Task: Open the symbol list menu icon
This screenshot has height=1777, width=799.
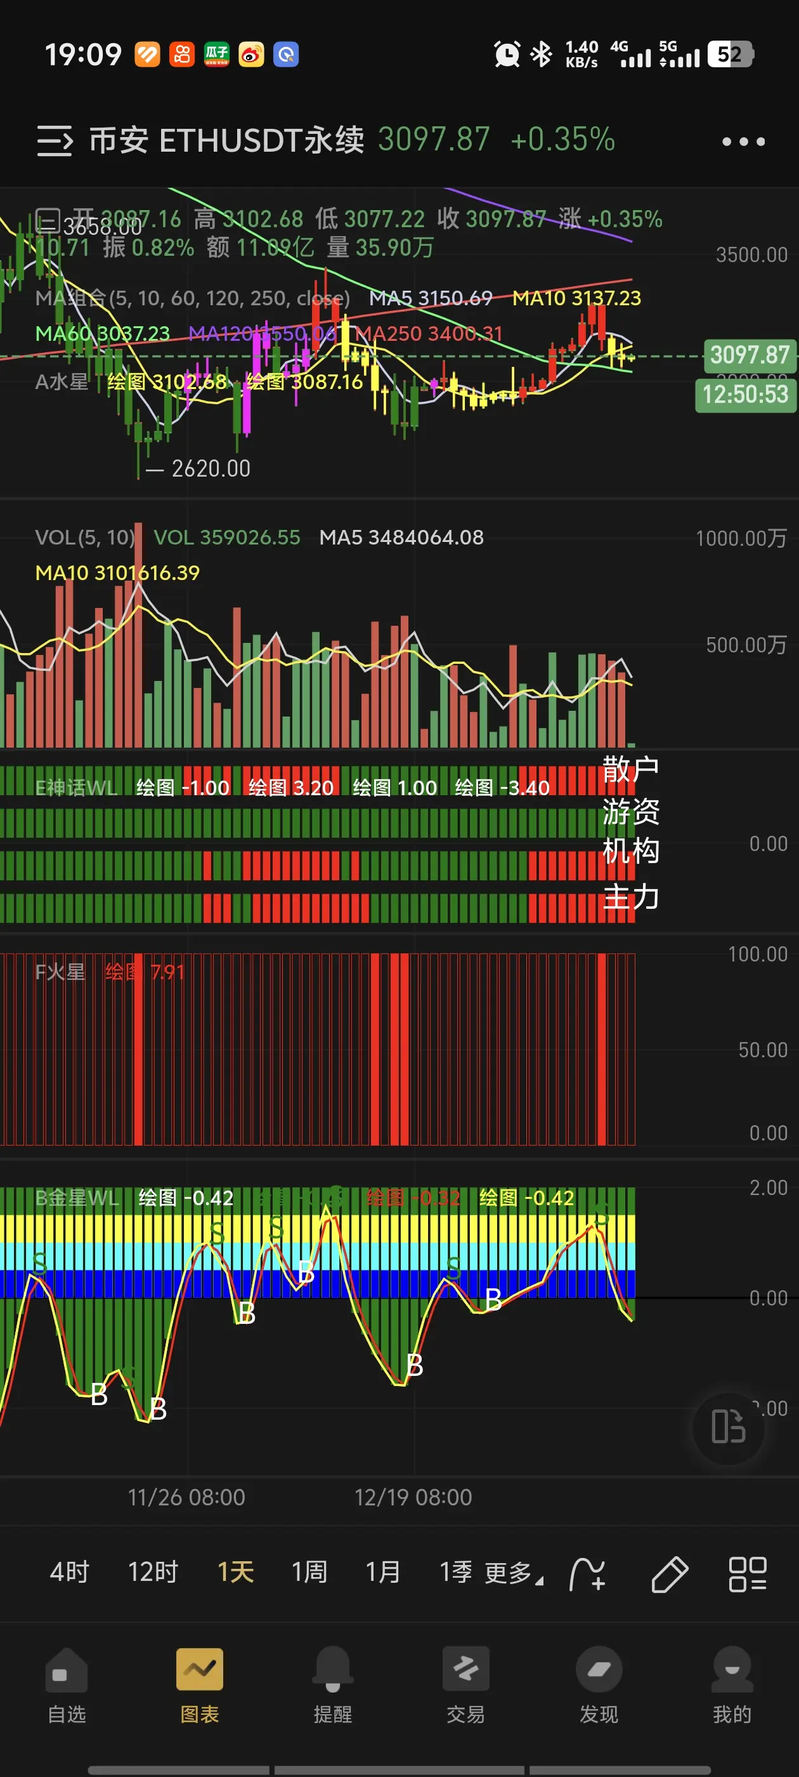Action: [x=55, y=141]
